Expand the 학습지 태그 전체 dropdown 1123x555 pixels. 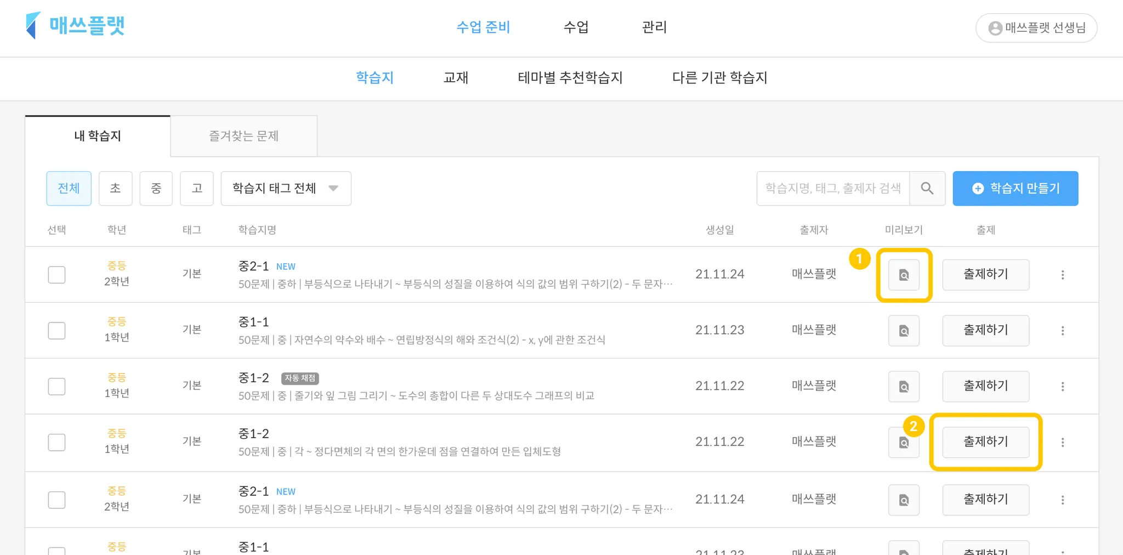[x=286, y=189]
